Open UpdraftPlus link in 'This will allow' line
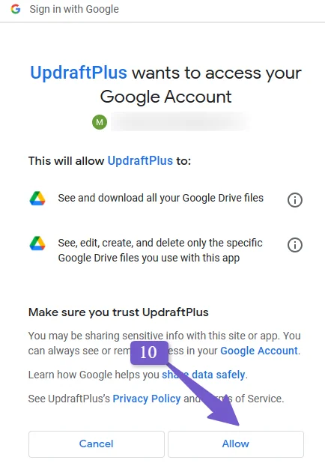Screen dimensions: 325x466 [x=140, y=161]
